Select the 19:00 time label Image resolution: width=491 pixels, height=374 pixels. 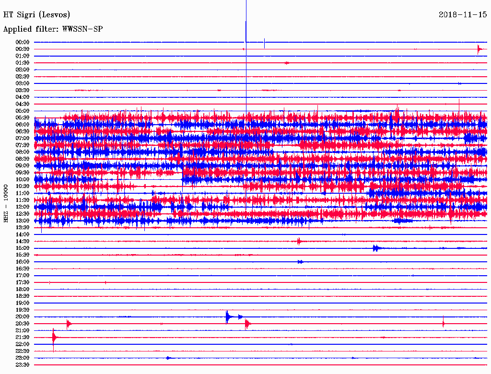click(x=23, y=303)
